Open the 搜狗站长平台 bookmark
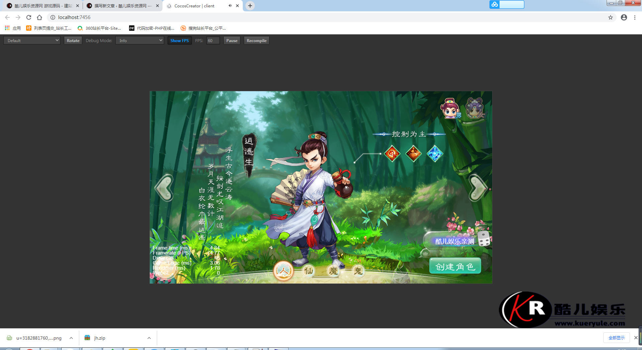The width and height of the screenshot is (642, 350). (203, 28)
